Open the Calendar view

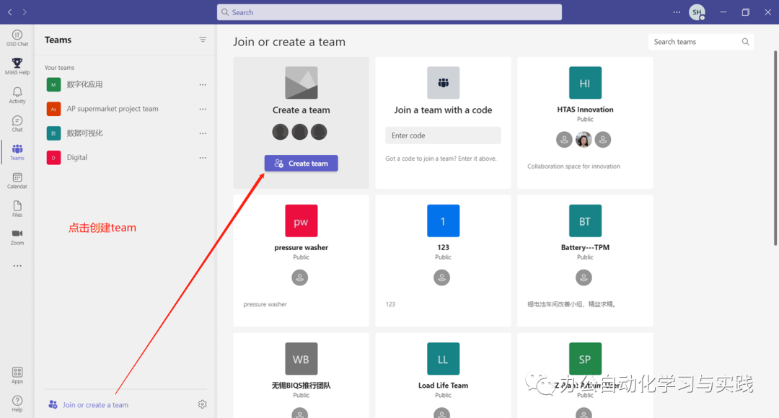(17, 181)
